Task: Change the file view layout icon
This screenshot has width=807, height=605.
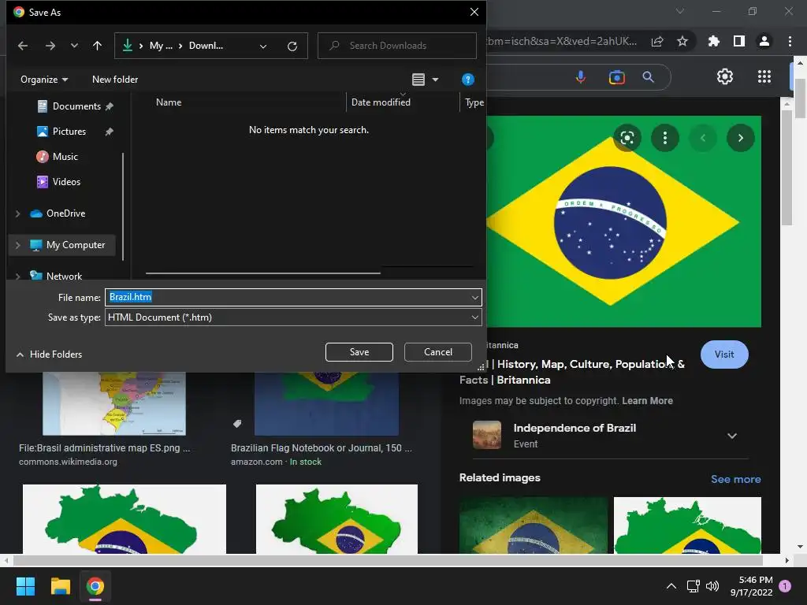Action: point(418,80)
